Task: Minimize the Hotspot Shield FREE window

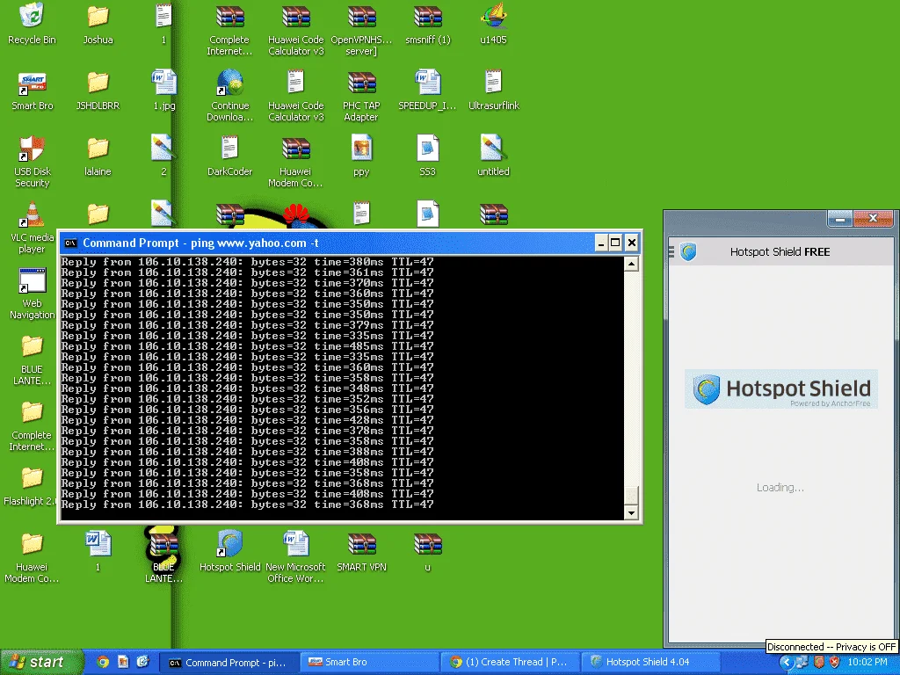Action: coord(839,219)
